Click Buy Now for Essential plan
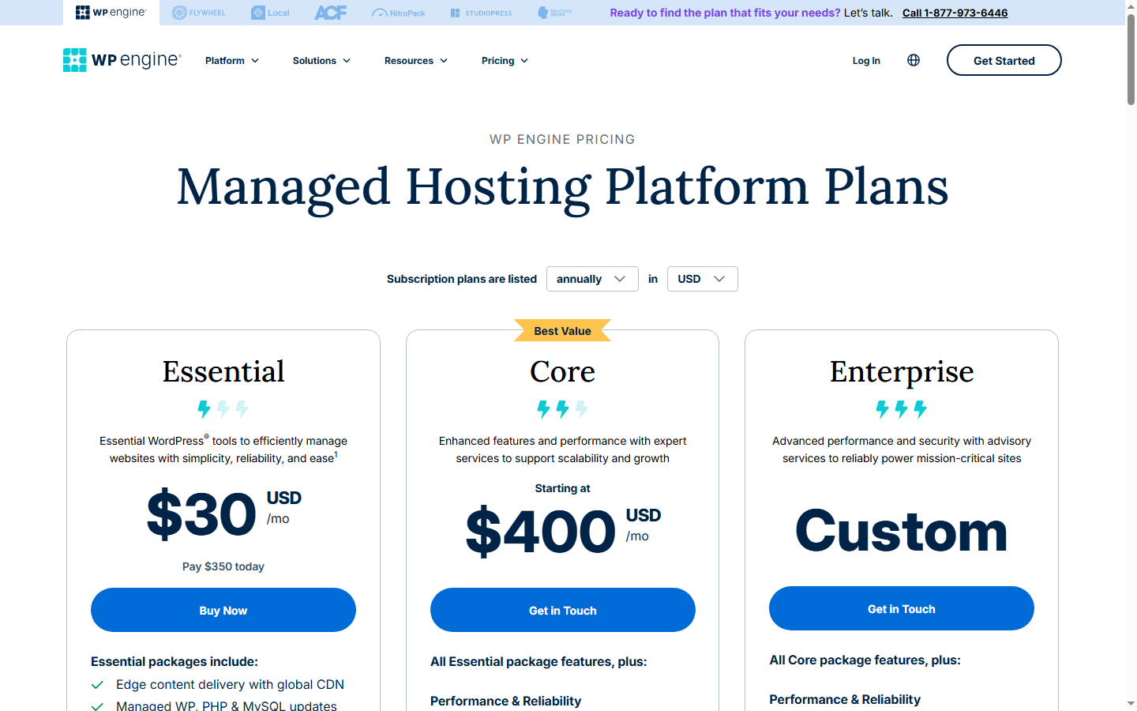The height and width of the screenshot is (711, 1137). coord(223,610)
